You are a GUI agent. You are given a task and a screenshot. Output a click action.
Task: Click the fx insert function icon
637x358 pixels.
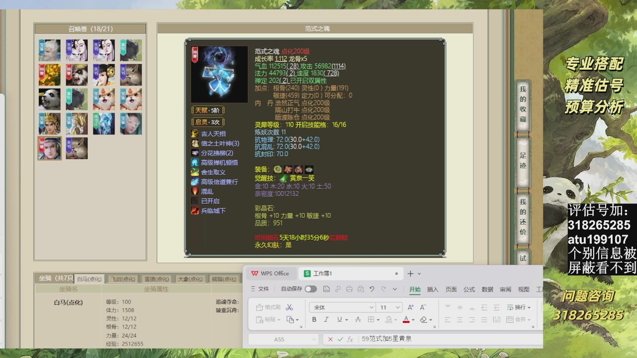(x=350, y=339)
